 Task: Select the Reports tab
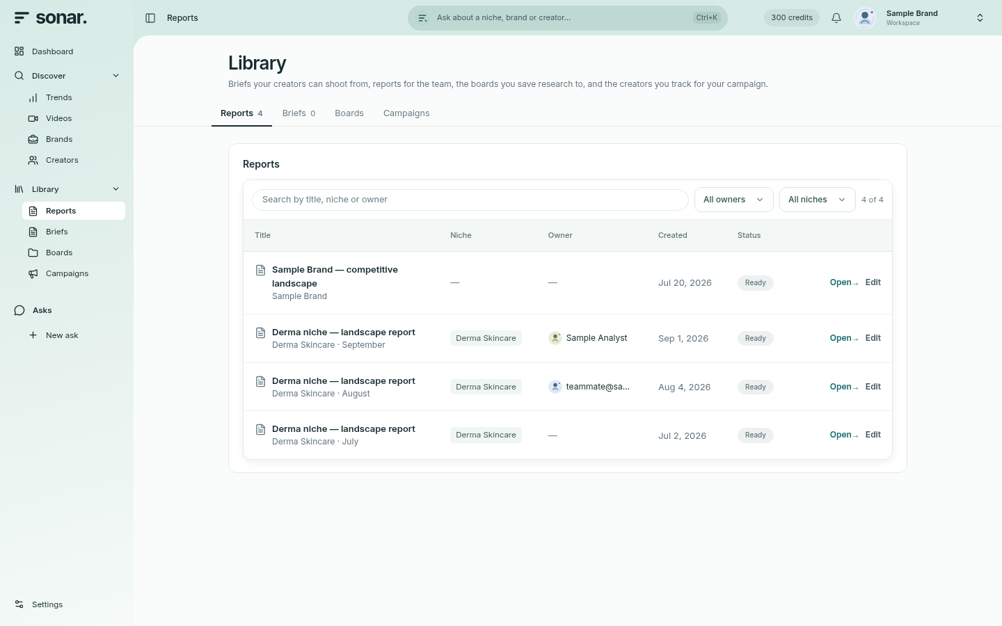point(241,113)
